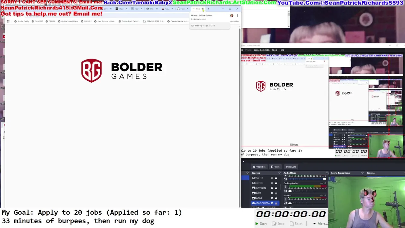
Task: Undock the Audio Mixer panel
Action: tap(327, 173)
